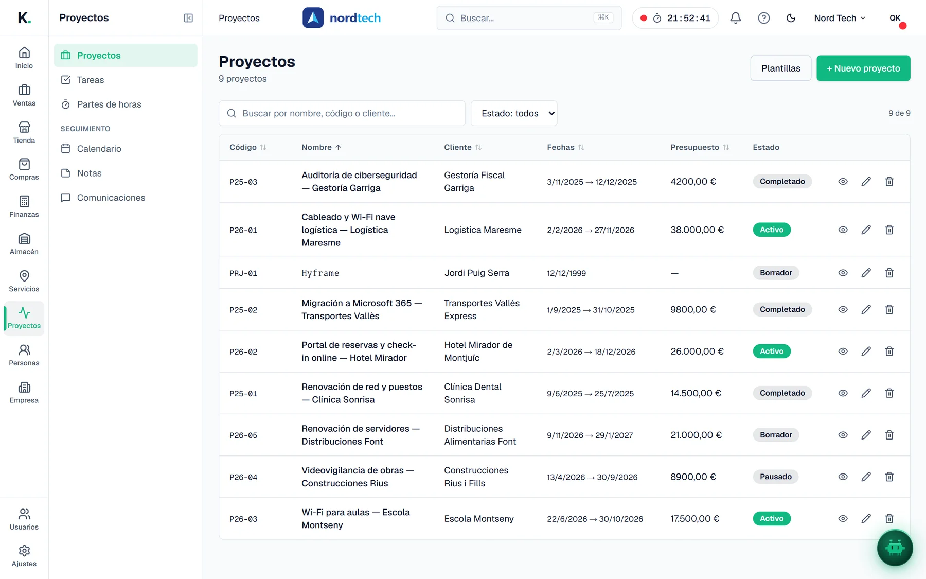This screenshot has width=926, height=579.
Task: Open the Estado: todos filter dropdown
Action: point(514,113)
